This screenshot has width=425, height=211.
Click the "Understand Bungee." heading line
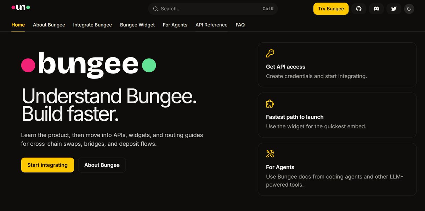(109, 96)
